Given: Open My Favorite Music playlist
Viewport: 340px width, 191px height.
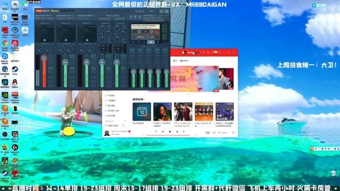Looking at the screenshot, I should click(x=112, y=126).
